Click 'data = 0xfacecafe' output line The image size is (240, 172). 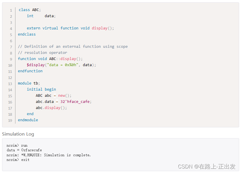(x=24, y=150)
